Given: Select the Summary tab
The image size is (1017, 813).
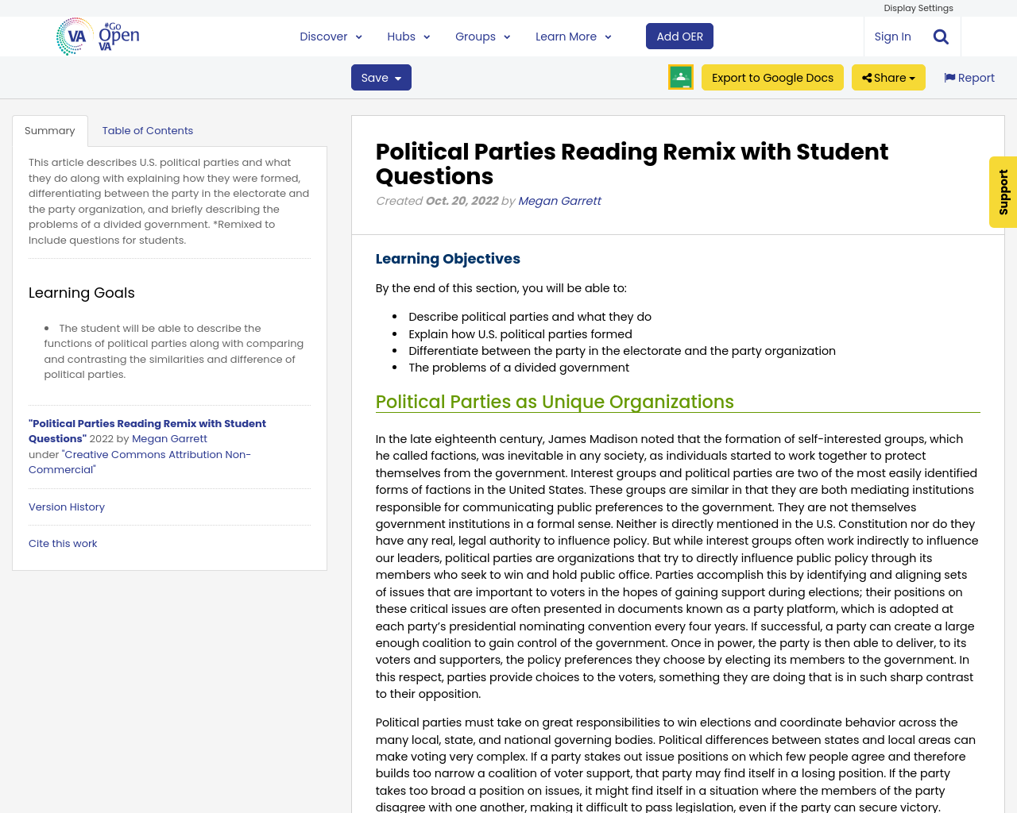Looking at the screenshot, I should tap(49, 129).
